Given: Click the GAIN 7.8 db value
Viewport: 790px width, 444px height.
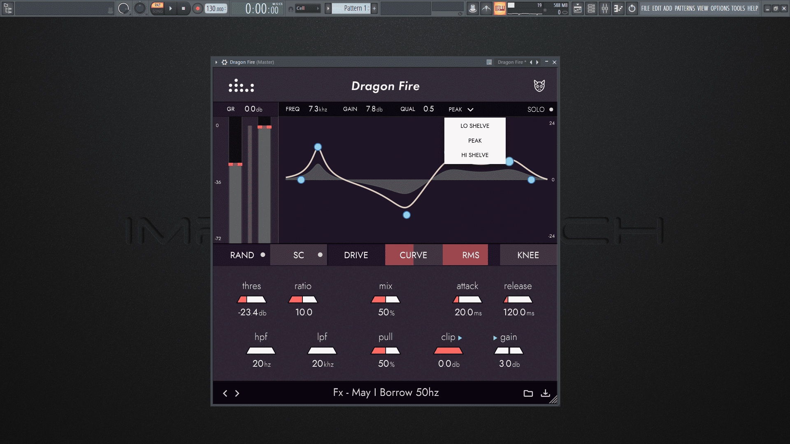Looking at the screenshot, I should (x=374, y=109).
